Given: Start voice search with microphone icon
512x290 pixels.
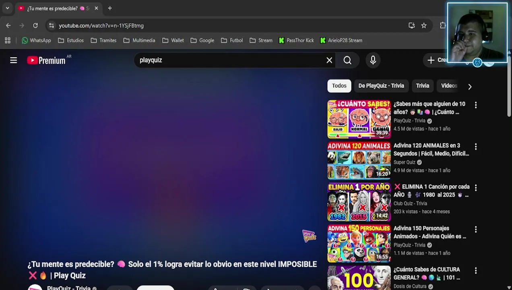Looking at the screenshot, I should [373, 60].
